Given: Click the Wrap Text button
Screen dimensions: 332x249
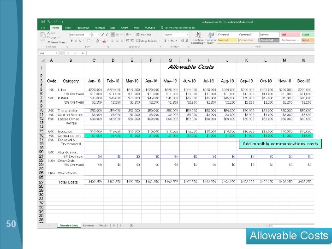Looking at the screenshot, I should click(x=143, y=35).
